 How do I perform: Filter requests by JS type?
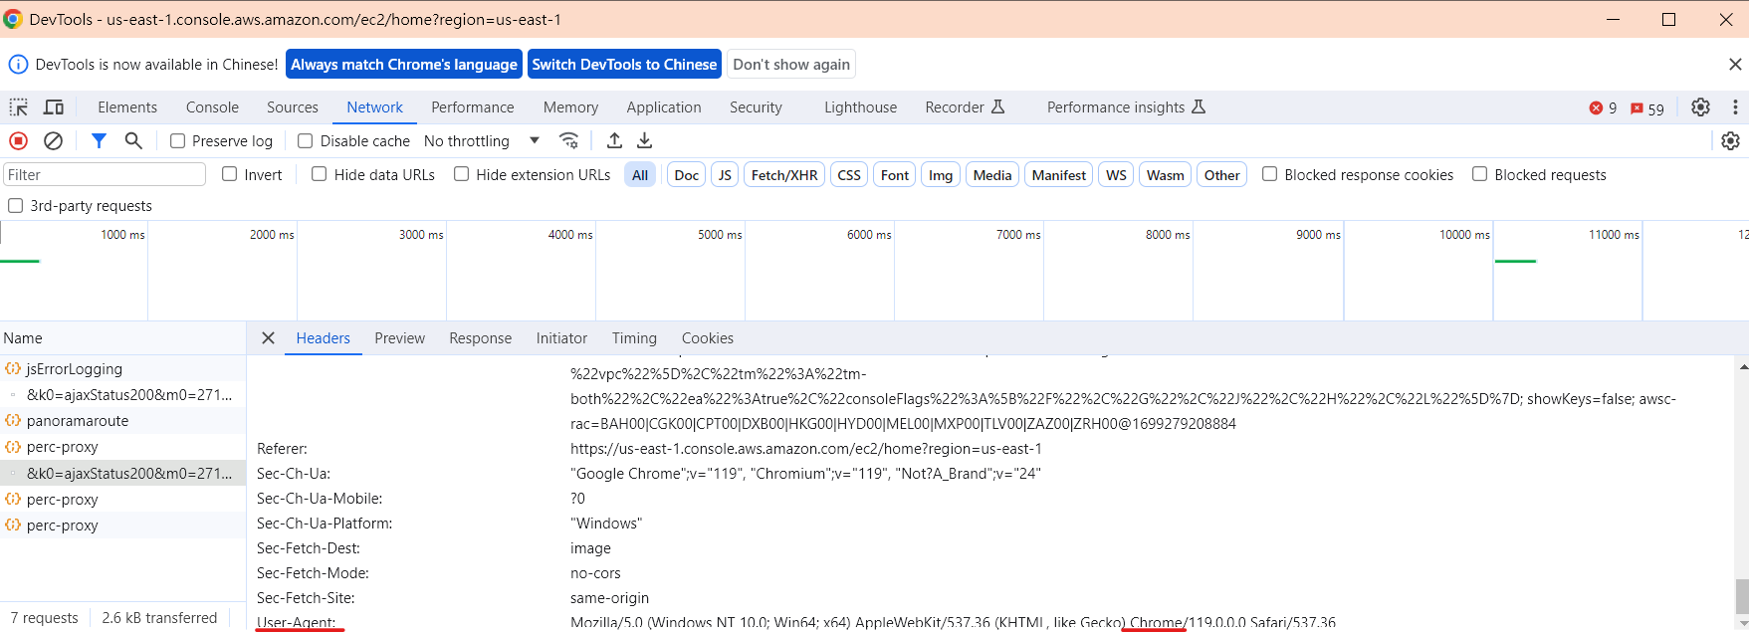(725, 175)
